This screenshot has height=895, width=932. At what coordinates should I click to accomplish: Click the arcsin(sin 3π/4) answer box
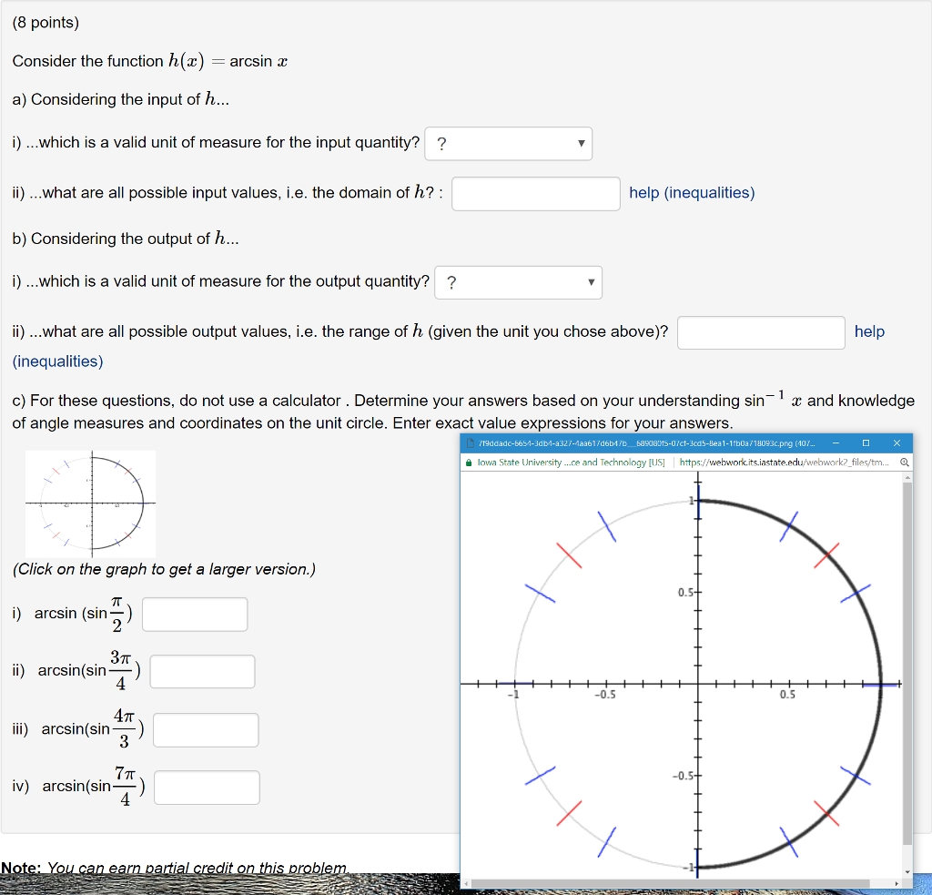[202, 671]
